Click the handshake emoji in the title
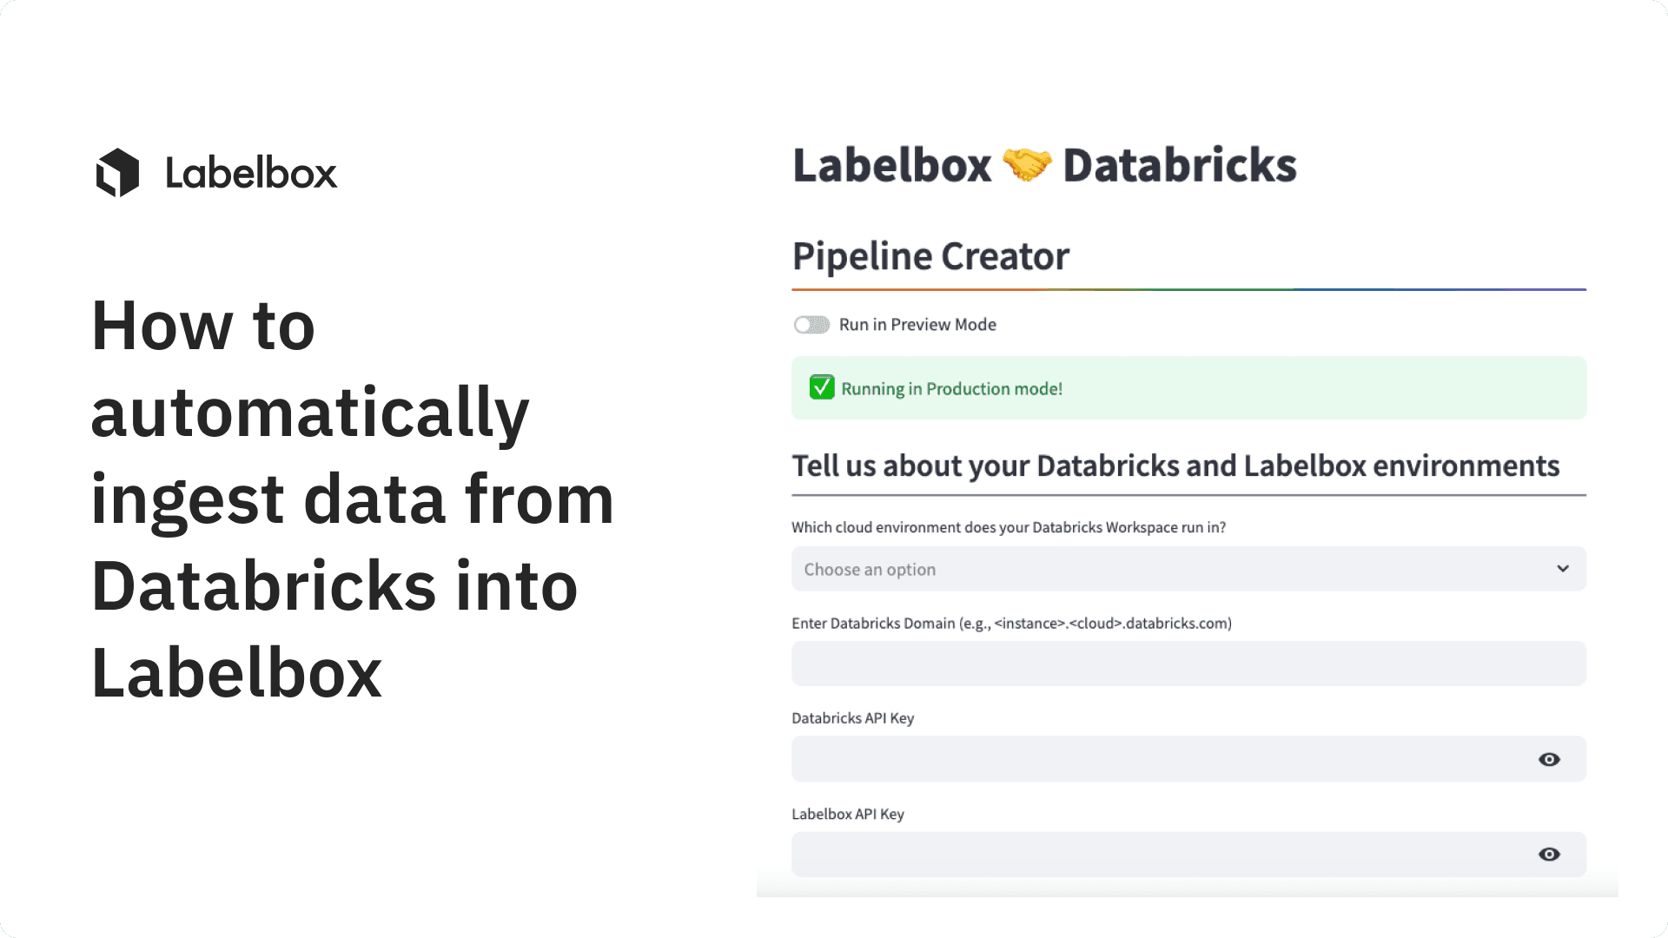 (1027, 165)
